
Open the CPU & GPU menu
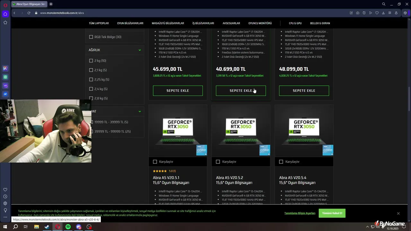click(x=295, y=23)
